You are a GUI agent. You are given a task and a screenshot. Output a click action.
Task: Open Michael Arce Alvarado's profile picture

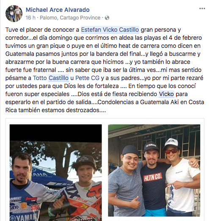(x=14, y=14)
